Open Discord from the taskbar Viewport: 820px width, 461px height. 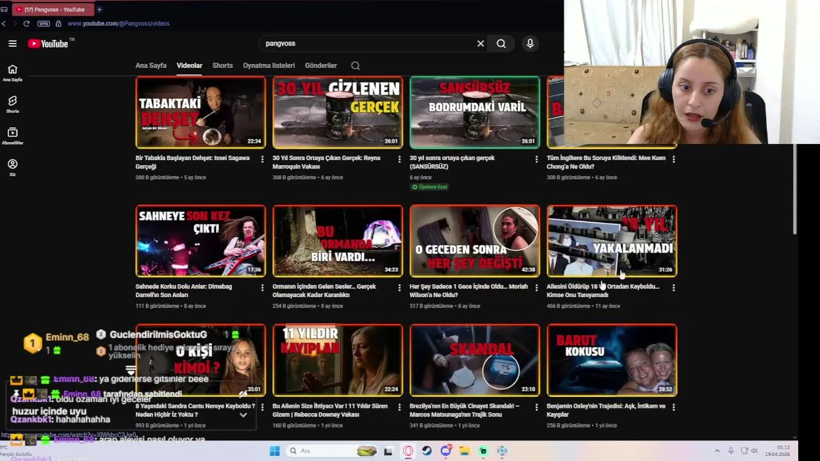(x=446, y=451)
